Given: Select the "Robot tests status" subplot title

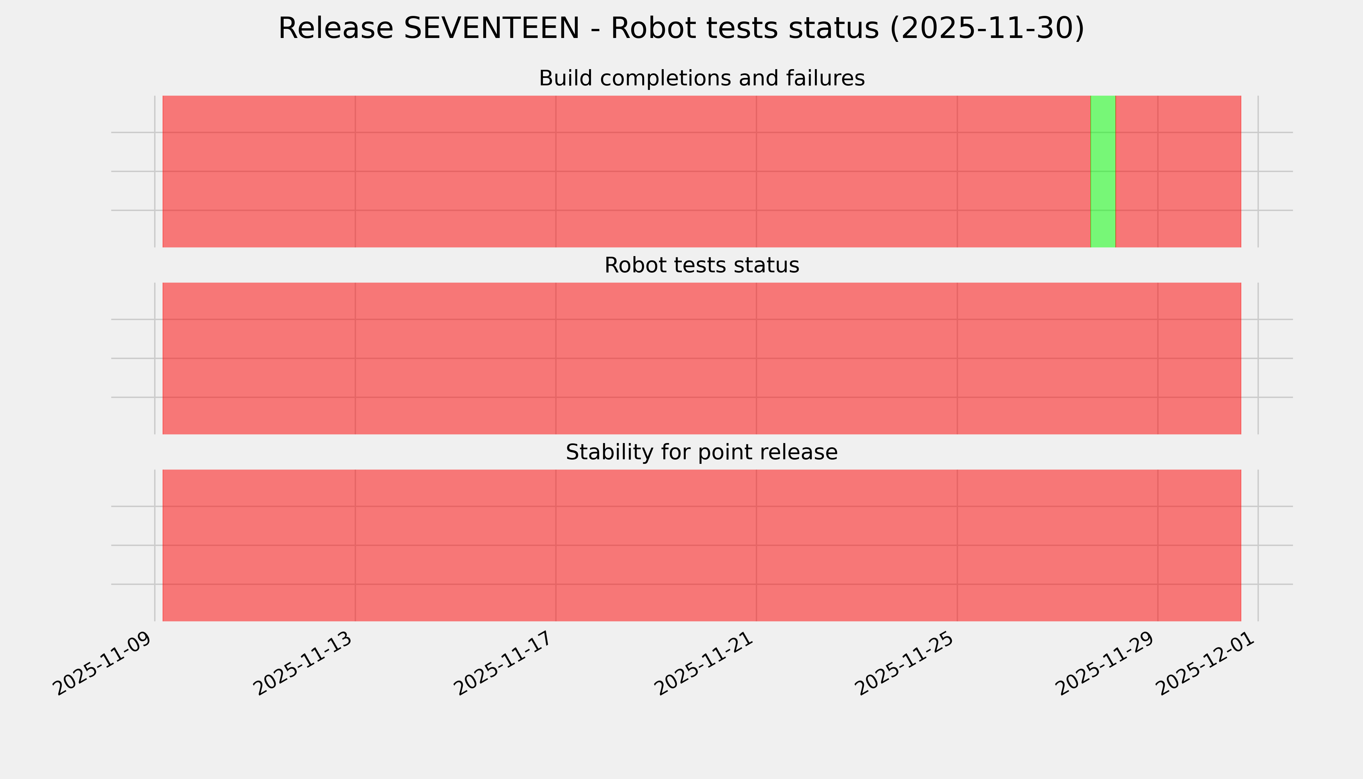Looking at the screenshot, I should pos(701,266).
